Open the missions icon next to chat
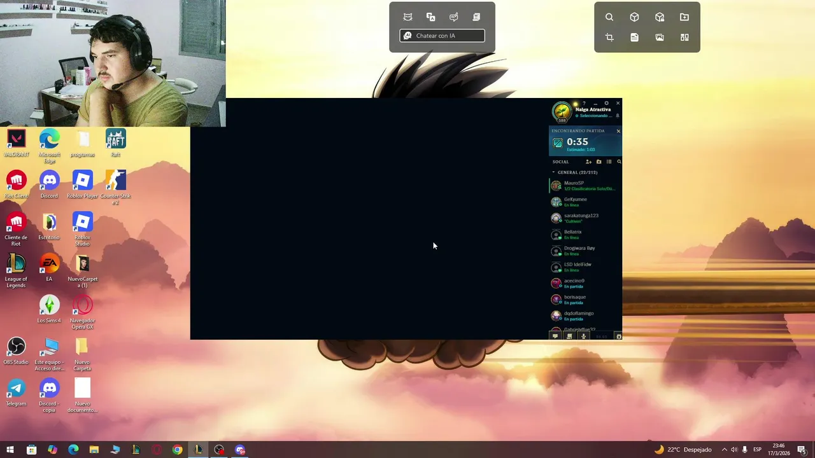This screenshot has height=458, width=815. (569, 336)
